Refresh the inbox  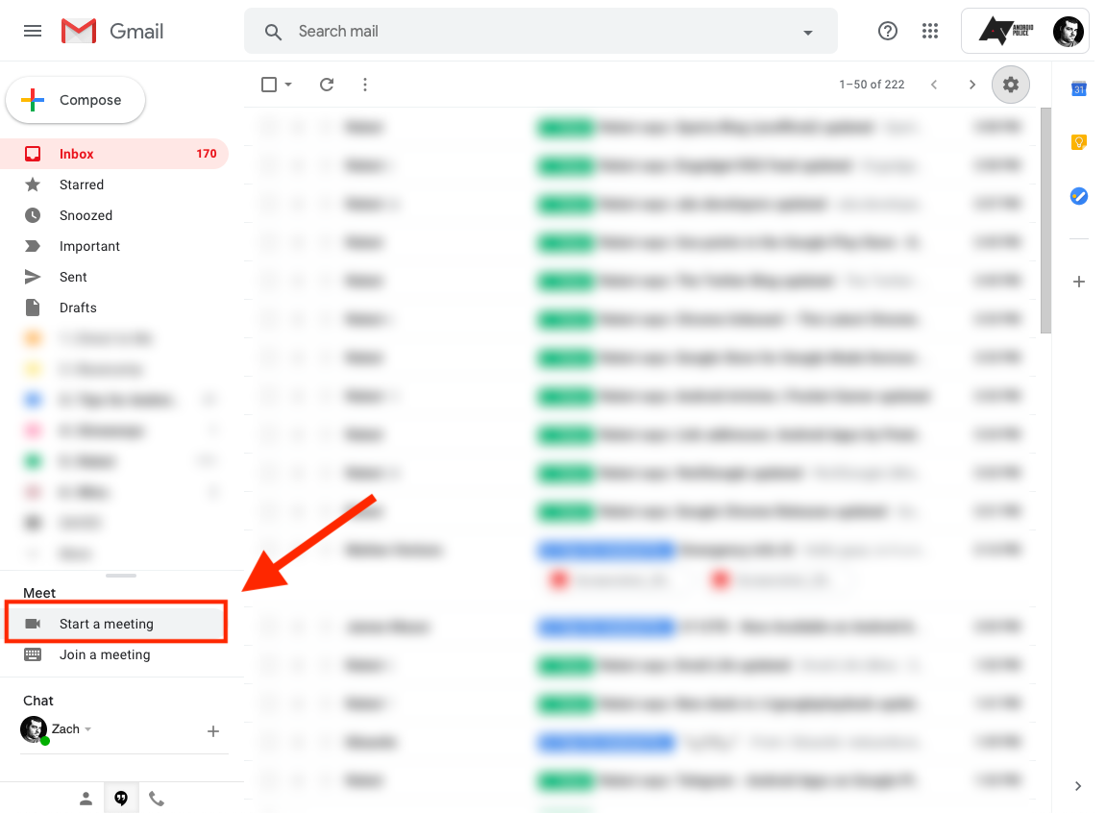pyautogui.click(x=327, y=85)
